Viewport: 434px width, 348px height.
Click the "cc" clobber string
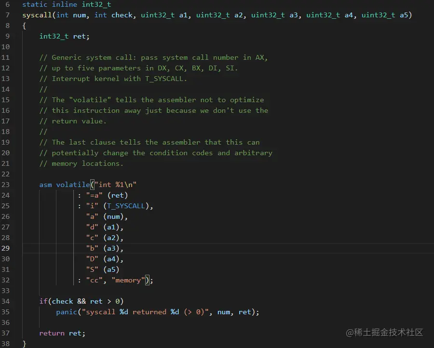pyautogui.click(x=94, y=280)
